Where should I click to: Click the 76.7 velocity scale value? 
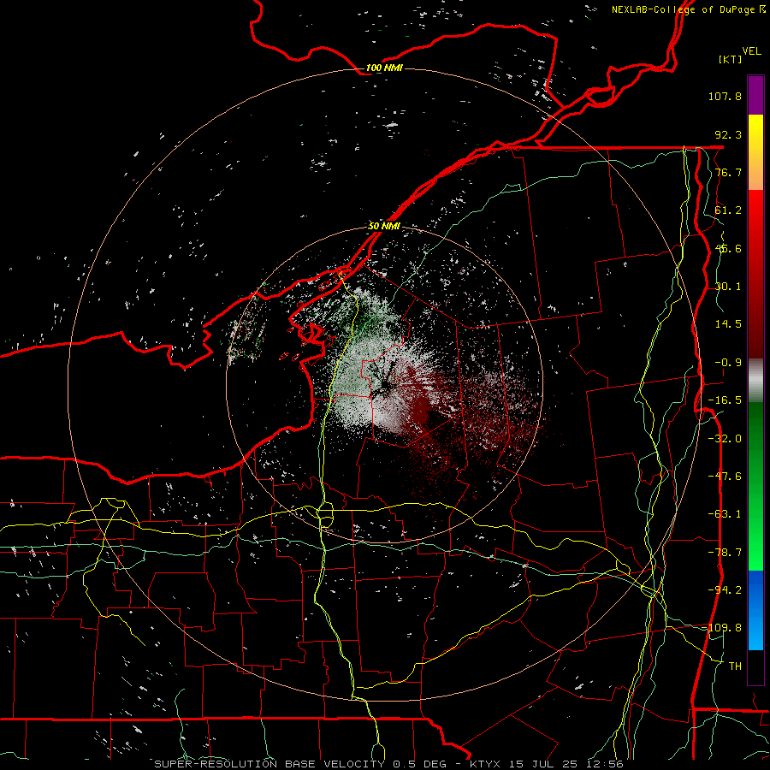[x=728, y=172]
